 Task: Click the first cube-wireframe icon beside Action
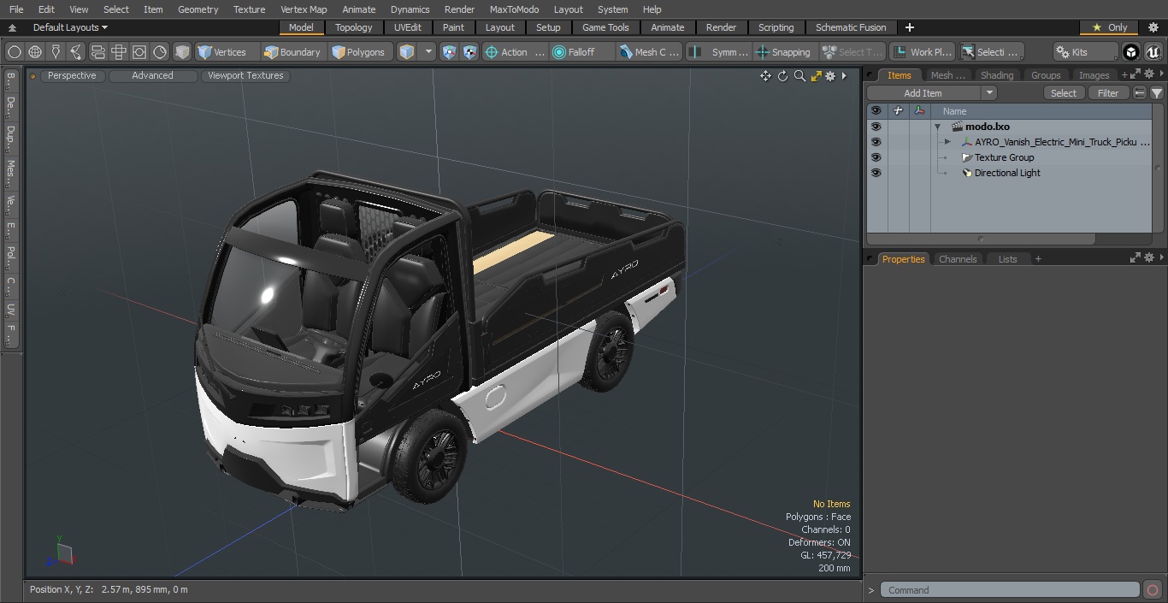click(x=449, y=52)
